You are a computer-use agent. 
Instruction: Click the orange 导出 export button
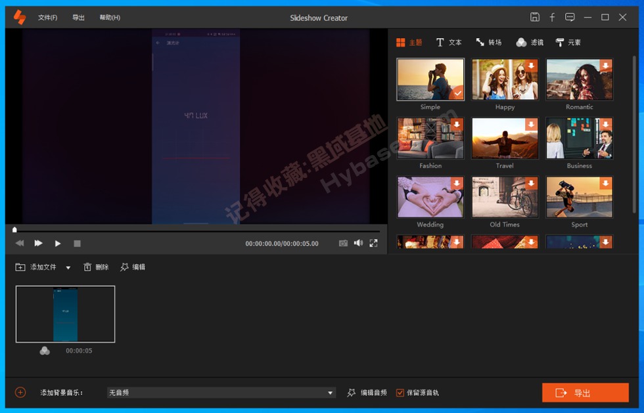586,393
